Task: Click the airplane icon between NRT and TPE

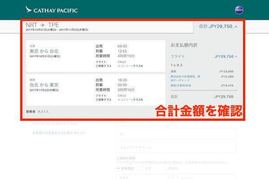Action: (x=43, y=25)
